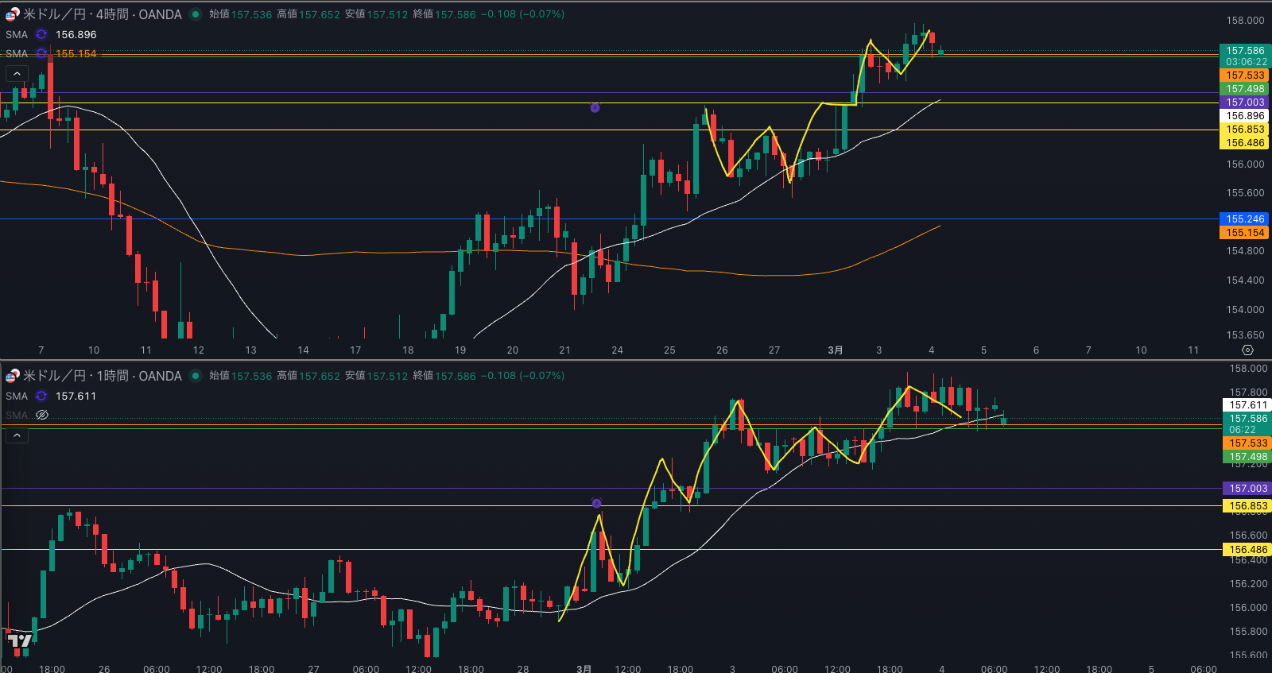Click purple event marker on 4-hour chart
This screenshot has width=1272, height=673.
coord(595,107)
